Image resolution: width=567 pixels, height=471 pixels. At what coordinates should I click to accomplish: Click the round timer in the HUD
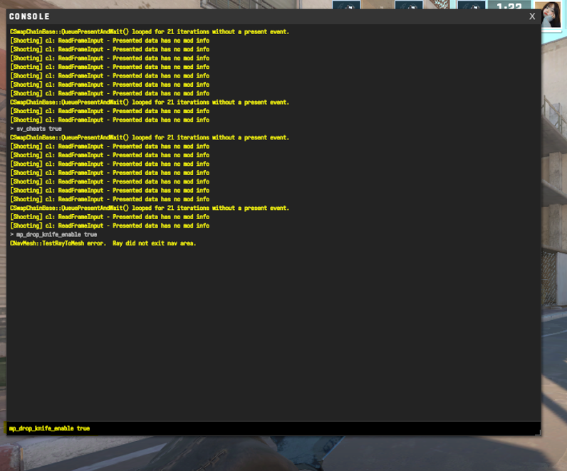[x=509, y=6]
